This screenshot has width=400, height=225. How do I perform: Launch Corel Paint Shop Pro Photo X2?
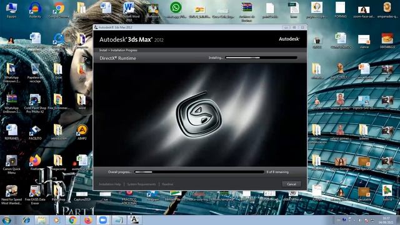point(35,104)
